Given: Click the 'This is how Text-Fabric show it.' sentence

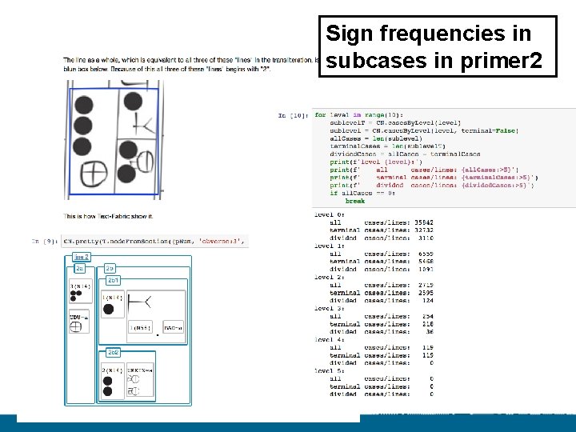Looking at the screenshot, I should point(108,216).
